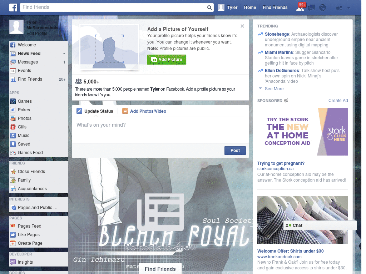Click the Events calendar icon
This screenshot has height=274, width=366.
13,71
